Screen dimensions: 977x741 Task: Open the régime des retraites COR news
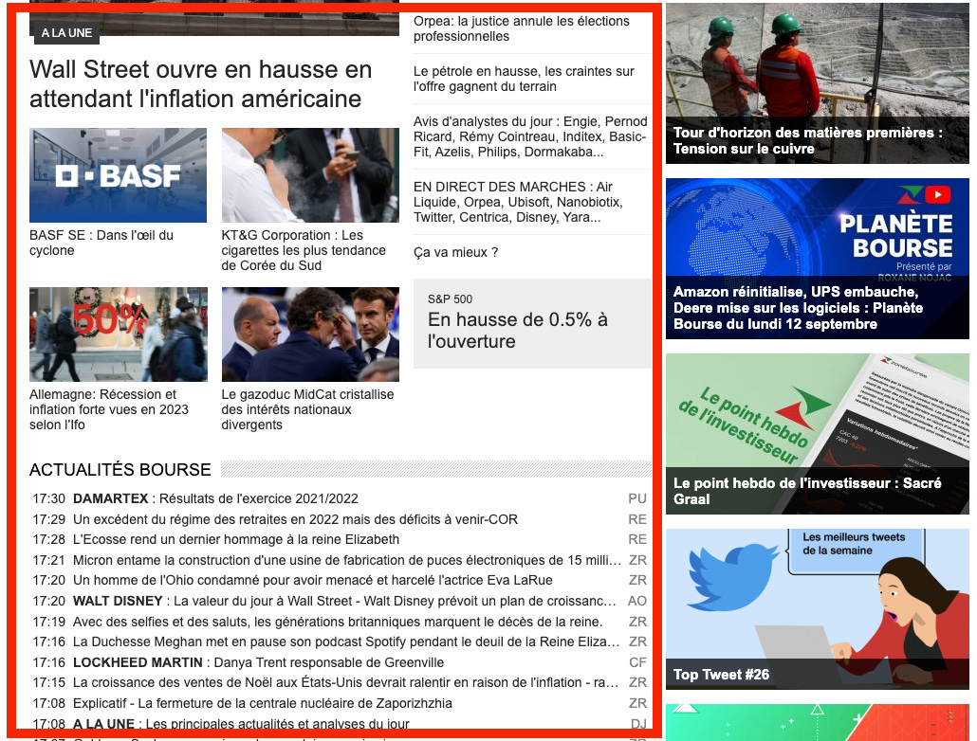point(295,519)
